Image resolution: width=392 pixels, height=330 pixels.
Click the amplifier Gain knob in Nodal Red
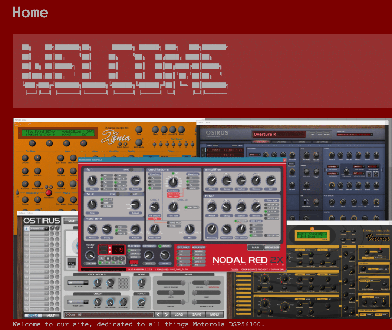tap(271, 181)
